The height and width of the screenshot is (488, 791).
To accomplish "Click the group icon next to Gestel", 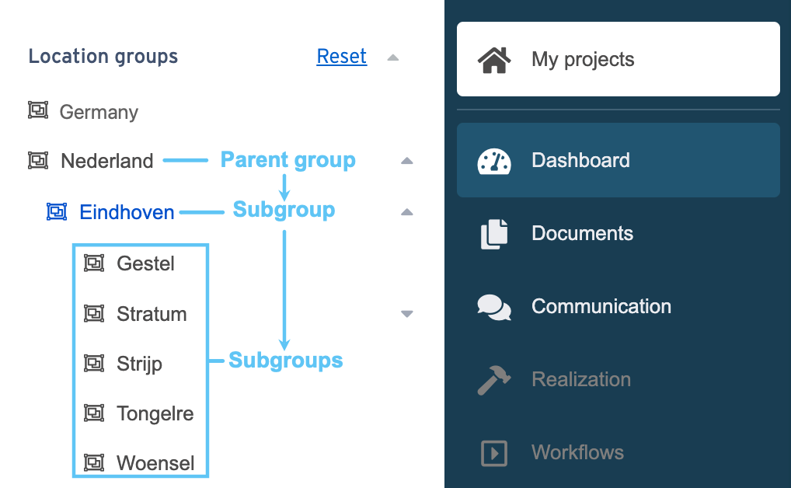I will tap(94, 263).
